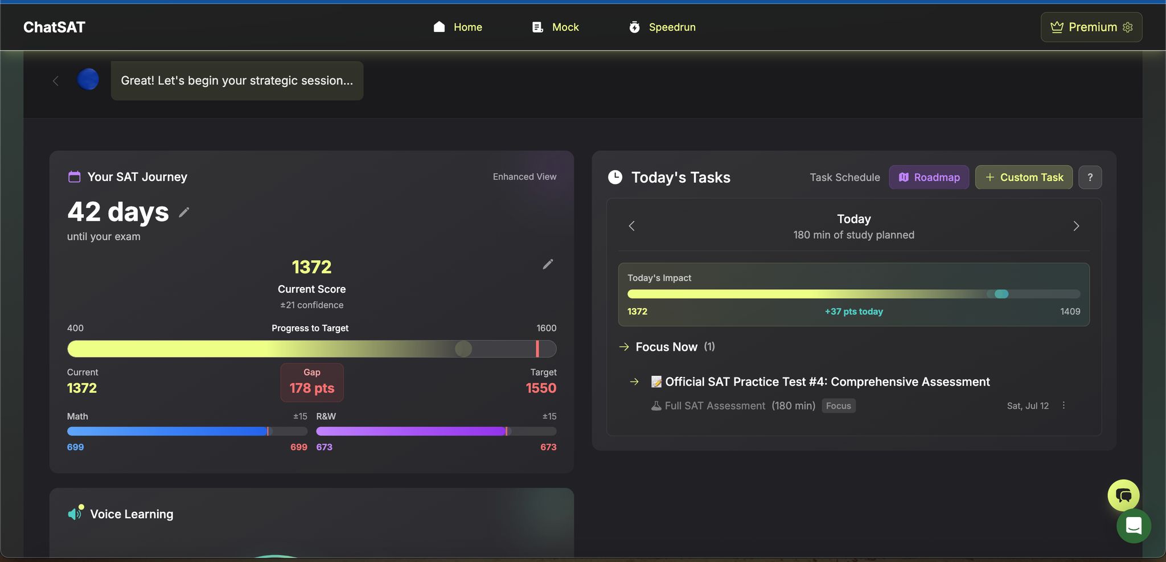The height and width of the screenshot is (562, 1166).
Task: Click the pencil icon beside 42 days
Action: [x=184, y=212]
